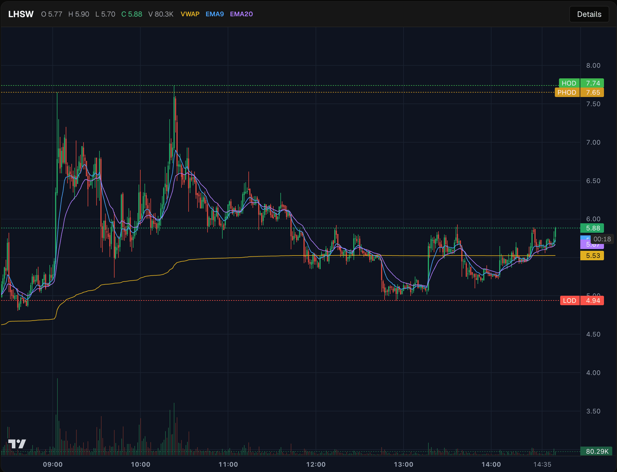
Task: Click the yellow VWAP 5.53 price label
Action: (592, 256)
